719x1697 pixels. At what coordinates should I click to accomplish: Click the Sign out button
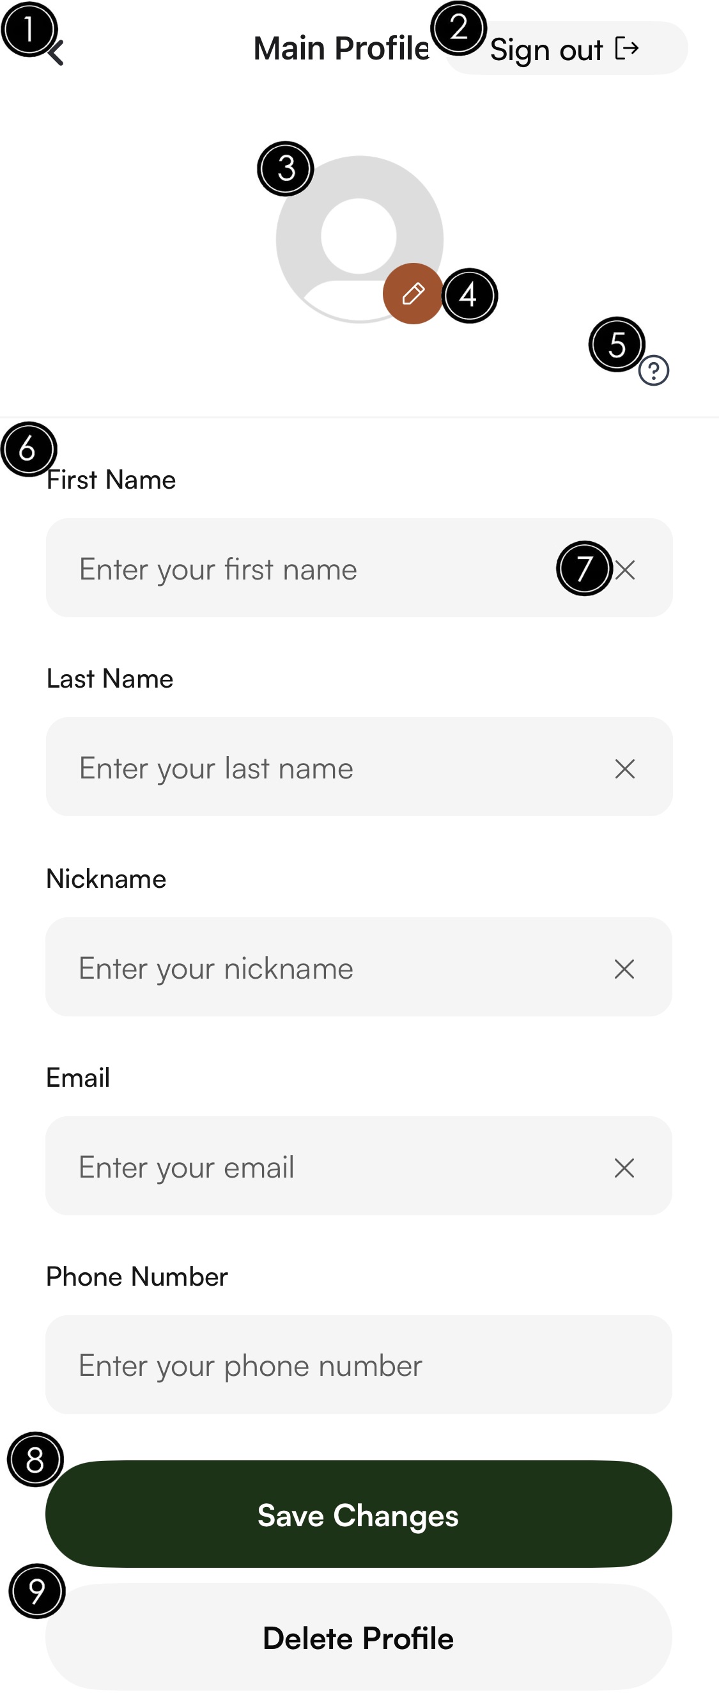tap(566, 48)
